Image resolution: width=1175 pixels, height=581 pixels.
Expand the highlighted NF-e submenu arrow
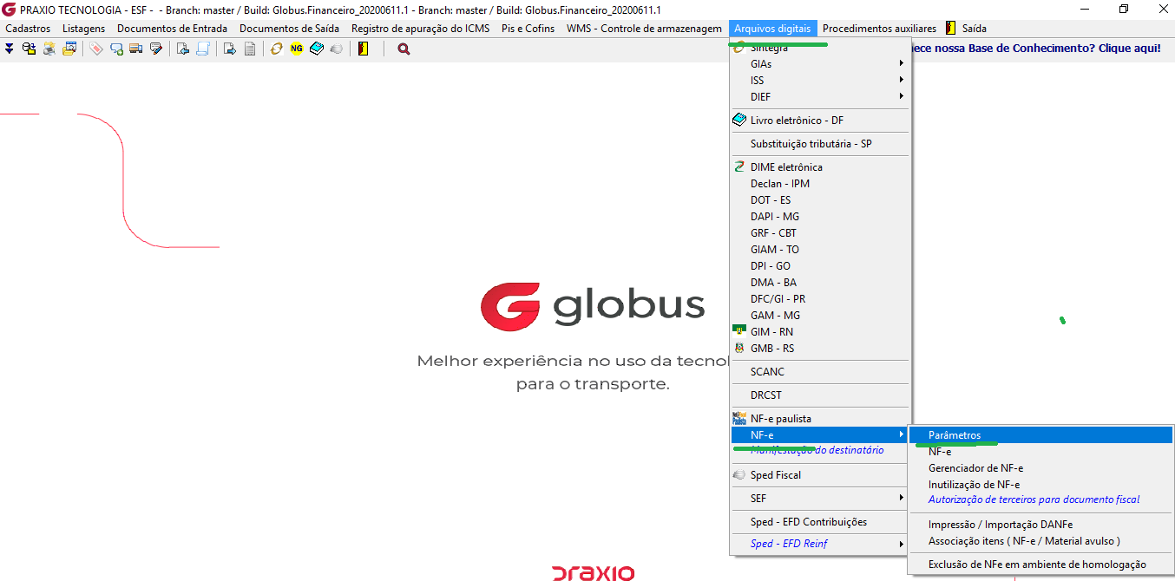pyautogui.click(x=902, y=434)
